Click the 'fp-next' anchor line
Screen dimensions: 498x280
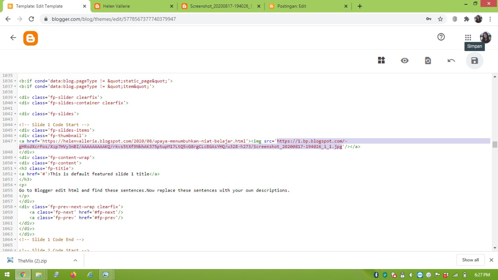[x=76, y=212]
